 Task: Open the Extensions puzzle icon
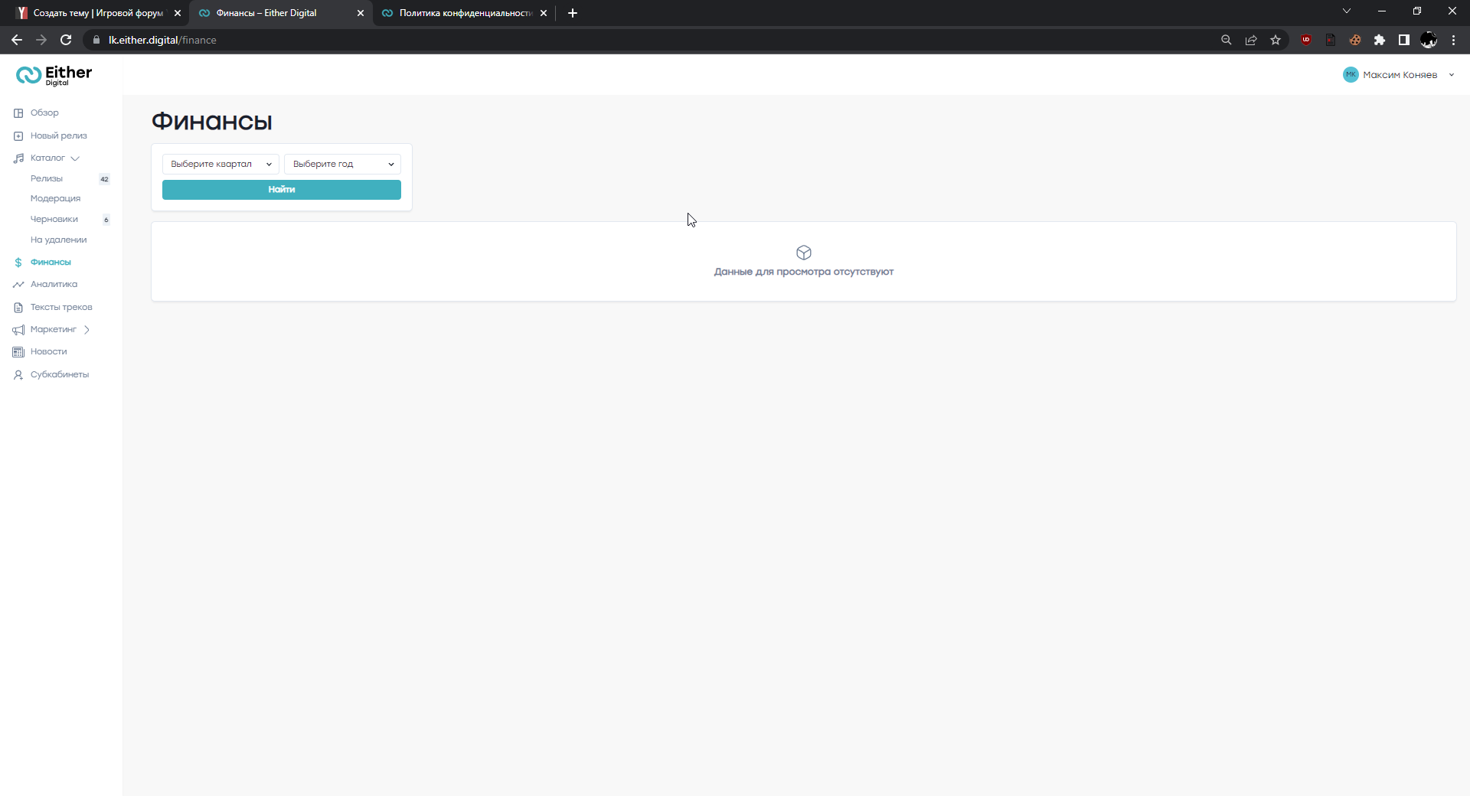(1380, 40)
